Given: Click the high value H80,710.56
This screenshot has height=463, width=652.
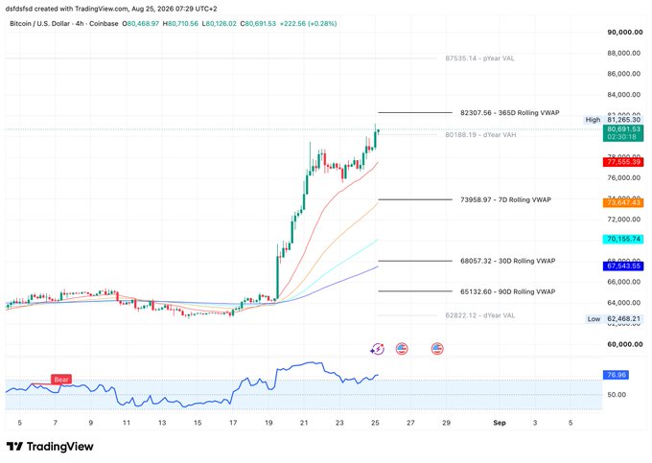Looking at the screenshot, I should 180,24.
